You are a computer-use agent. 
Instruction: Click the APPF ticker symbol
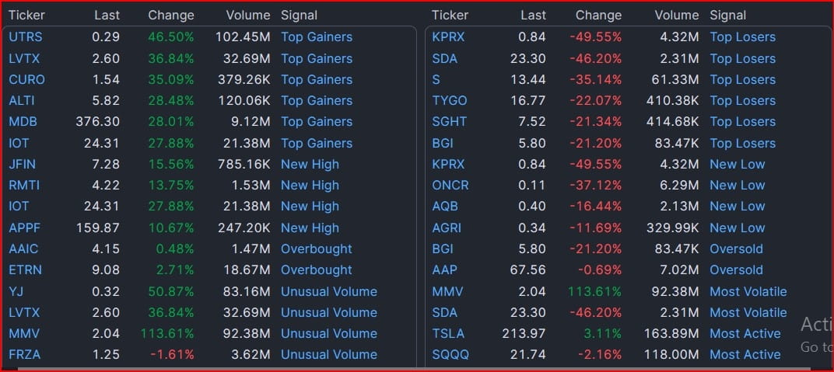coord(23,228)
